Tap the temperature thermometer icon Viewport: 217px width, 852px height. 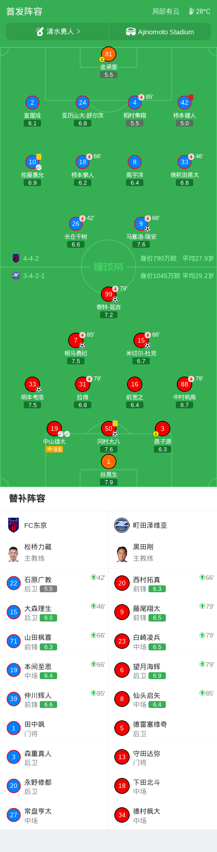(x=191, y=11)
